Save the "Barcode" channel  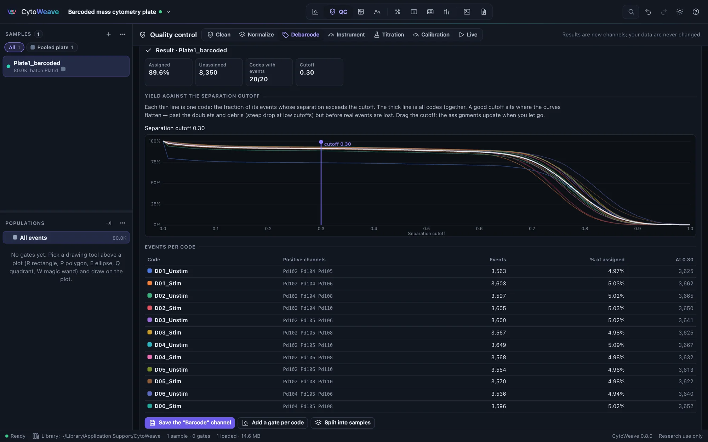(x=190, y=423)
